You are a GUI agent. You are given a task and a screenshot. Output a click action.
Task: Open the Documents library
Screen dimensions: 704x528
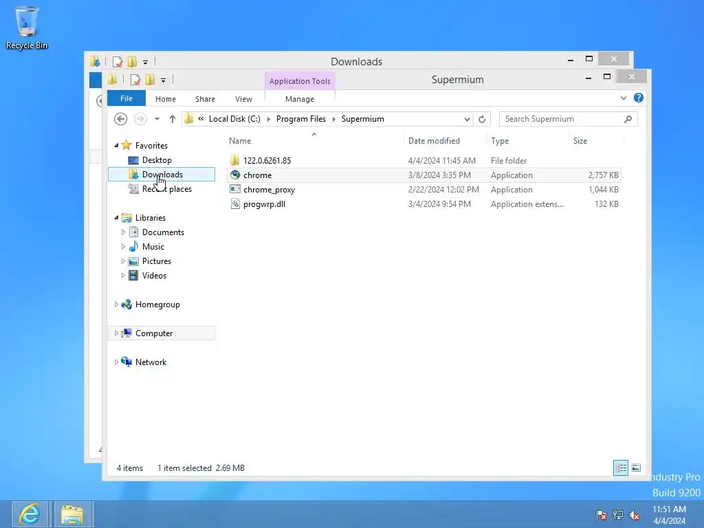click(163, 232)
